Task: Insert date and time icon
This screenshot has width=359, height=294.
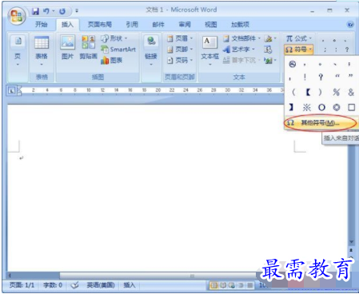Action: pos(268,50)
